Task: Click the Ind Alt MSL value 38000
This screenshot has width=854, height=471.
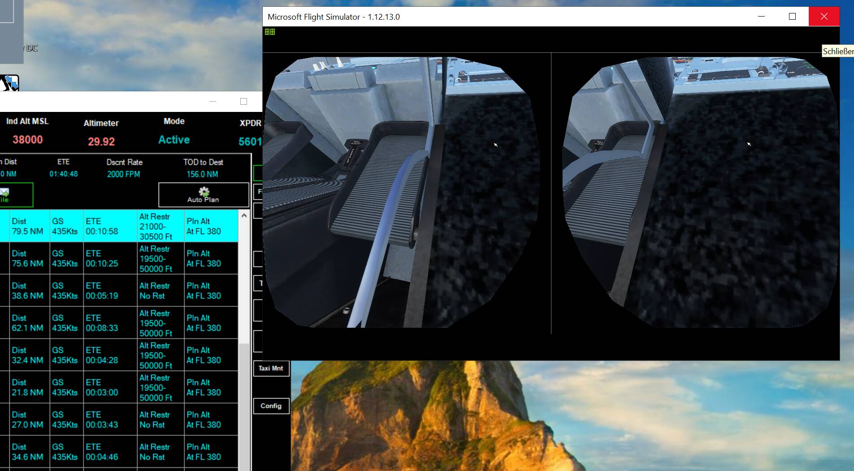Action: tap(27, 140)
